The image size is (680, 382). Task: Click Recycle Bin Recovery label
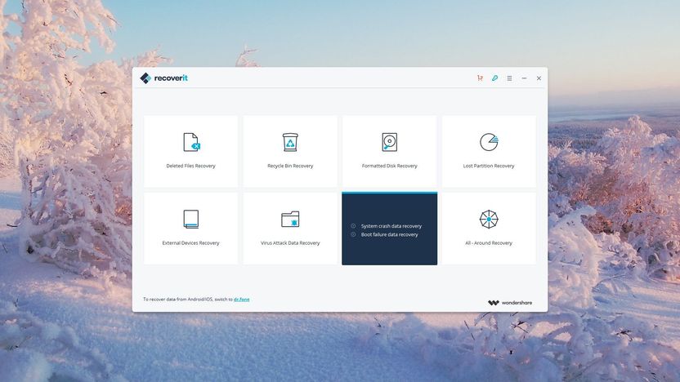point(290,166)
